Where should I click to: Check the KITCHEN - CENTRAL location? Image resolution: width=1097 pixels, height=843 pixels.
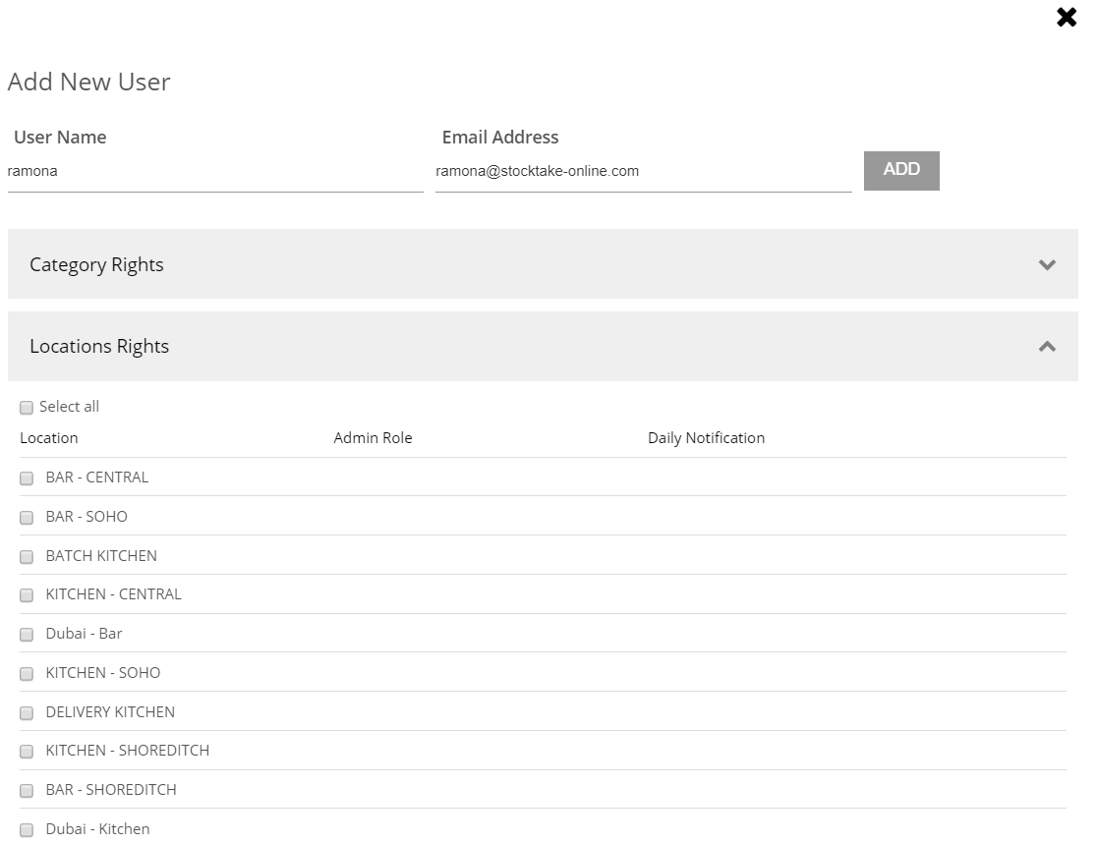(27, 595)
